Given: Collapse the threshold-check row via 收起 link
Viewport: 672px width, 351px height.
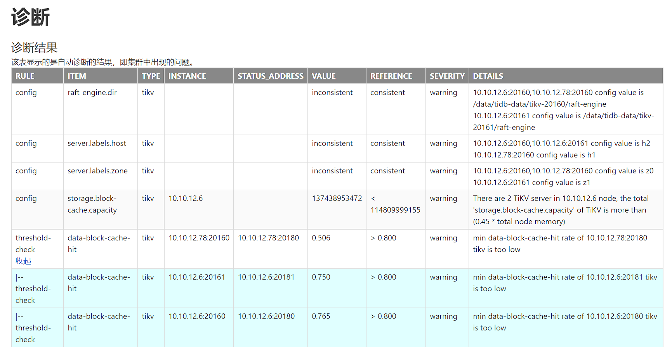Looking at the screenshot, I should [x=23, y=261].
